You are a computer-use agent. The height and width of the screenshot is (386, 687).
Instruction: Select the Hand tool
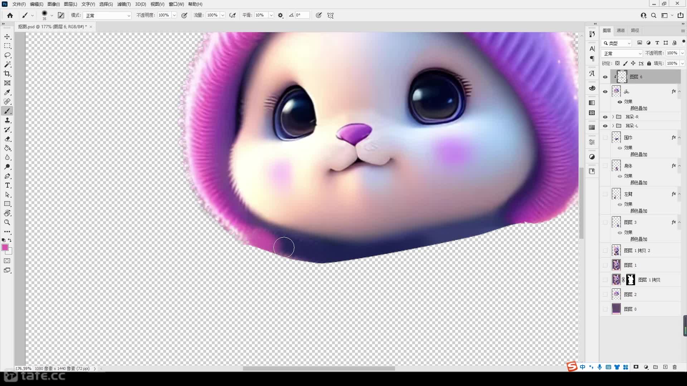(x=7, y=213)
